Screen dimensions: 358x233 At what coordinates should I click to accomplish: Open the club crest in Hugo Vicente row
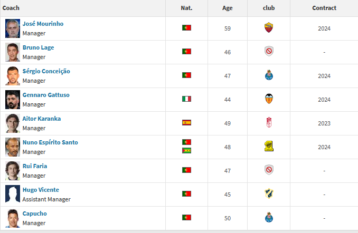click(x=269, y=193)
